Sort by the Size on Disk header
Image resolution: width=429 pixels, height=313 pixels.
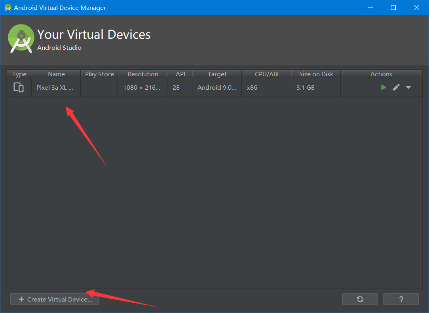[x=316, y=74]
